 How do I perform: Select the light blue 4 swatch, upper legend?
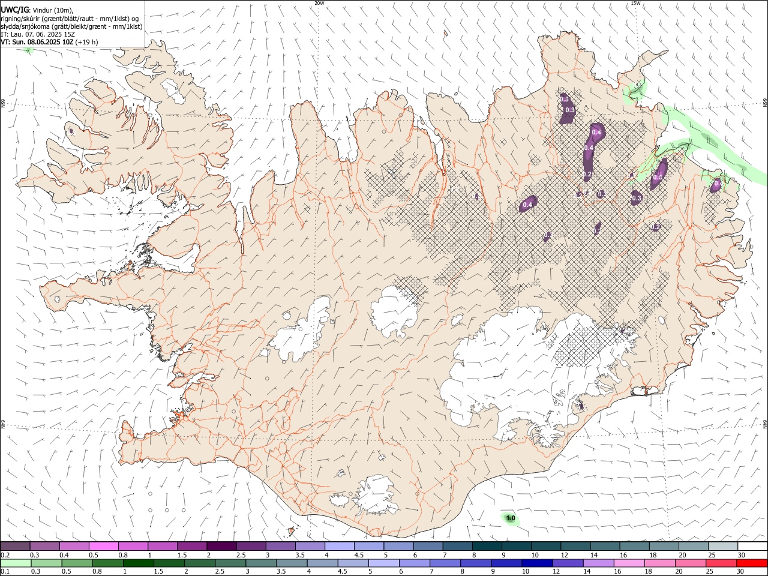[x=338, y=546]
